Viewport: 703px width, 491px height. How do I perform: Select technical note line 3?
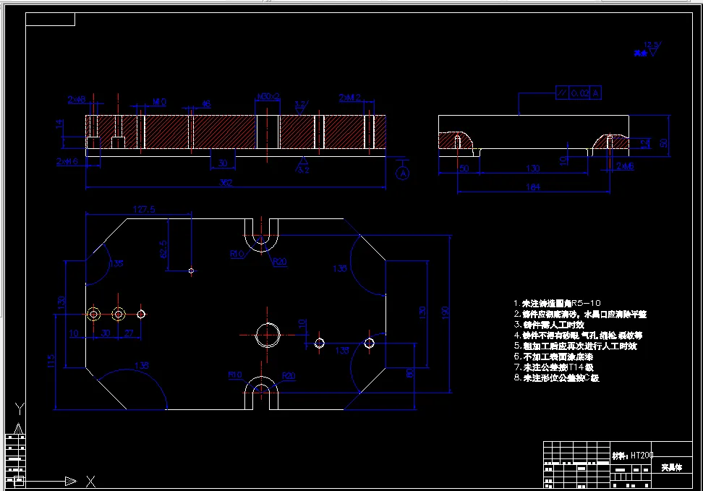coord(549,325)
